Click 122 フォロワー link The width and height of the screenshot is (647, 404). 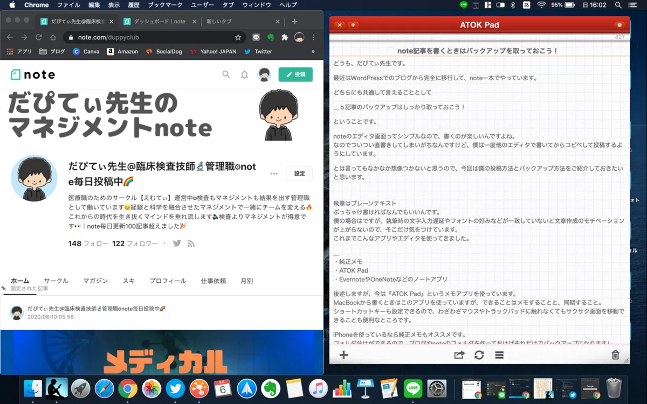(135, 243)
